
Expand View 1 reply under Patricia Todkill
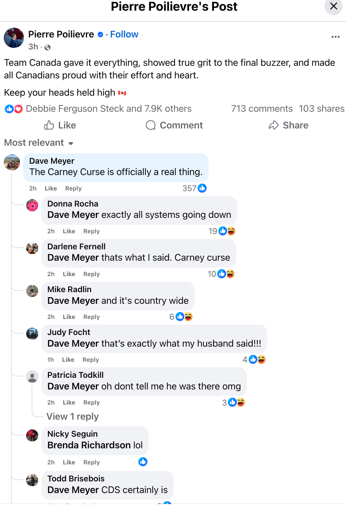pos(72,417)
